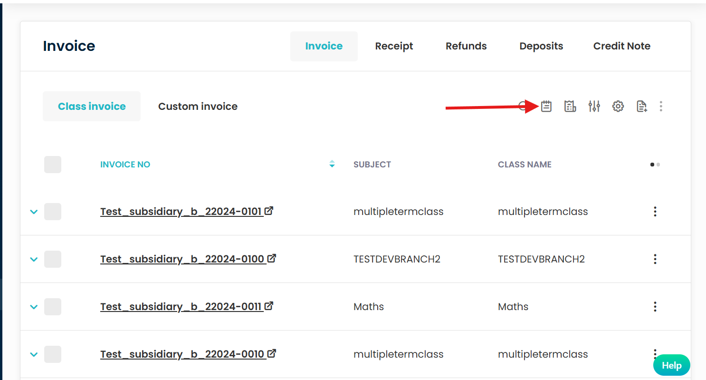Open the filter sliders icon
The width and height of the screenshot is (706, 380).
tap(594, 106)
